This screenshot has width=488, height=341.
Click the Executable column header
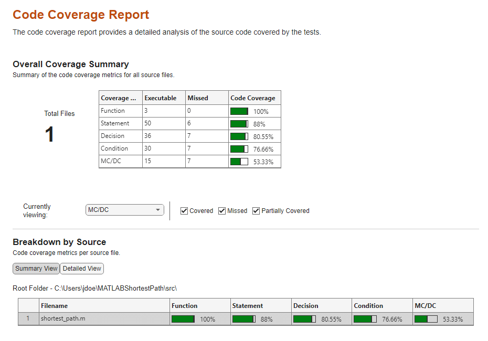164,98
